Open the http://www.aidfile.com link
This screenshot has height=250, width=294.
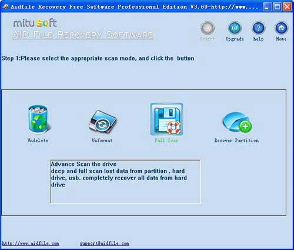point(31,244)
